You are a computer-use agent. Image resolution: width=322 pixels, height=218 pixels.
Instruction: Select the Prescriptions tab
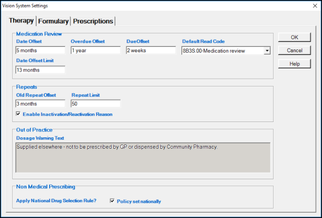pyautogui.click(x=93, y=21)
